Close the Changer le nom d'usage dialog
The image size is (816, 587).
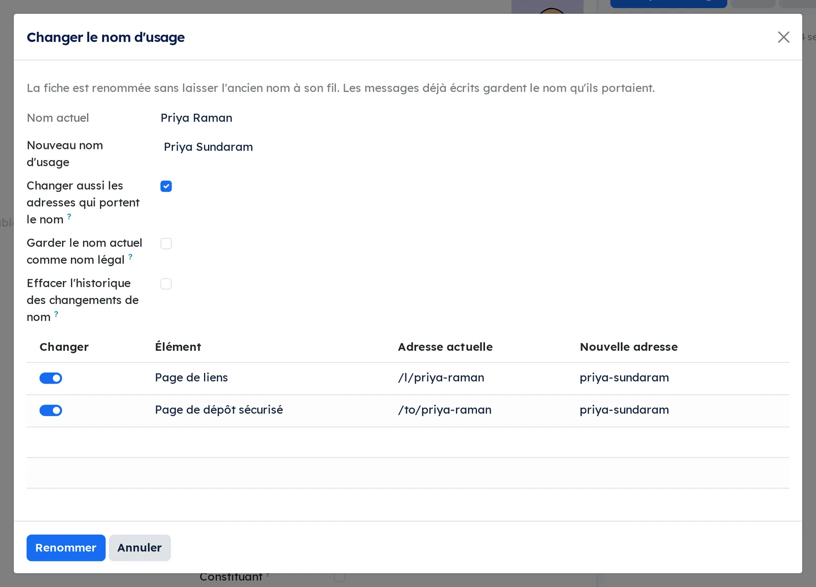[783, 37]
